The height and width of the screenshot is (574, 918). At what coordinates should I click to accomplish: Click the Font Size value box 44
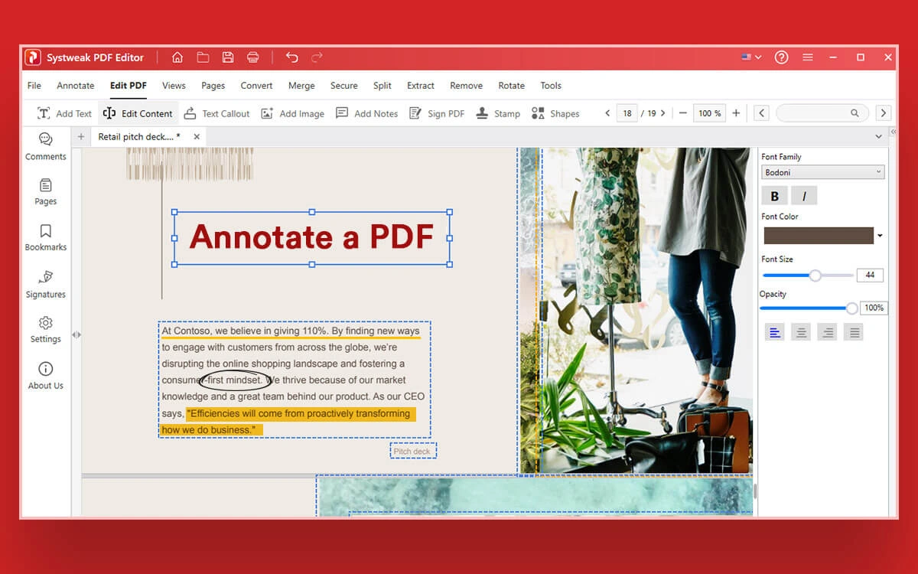871,275
